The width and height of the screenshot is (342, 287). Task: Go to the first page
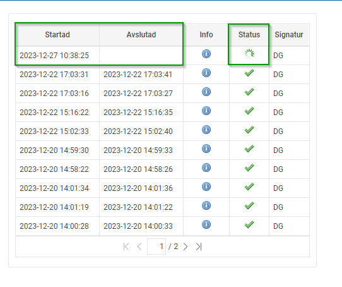126,247
